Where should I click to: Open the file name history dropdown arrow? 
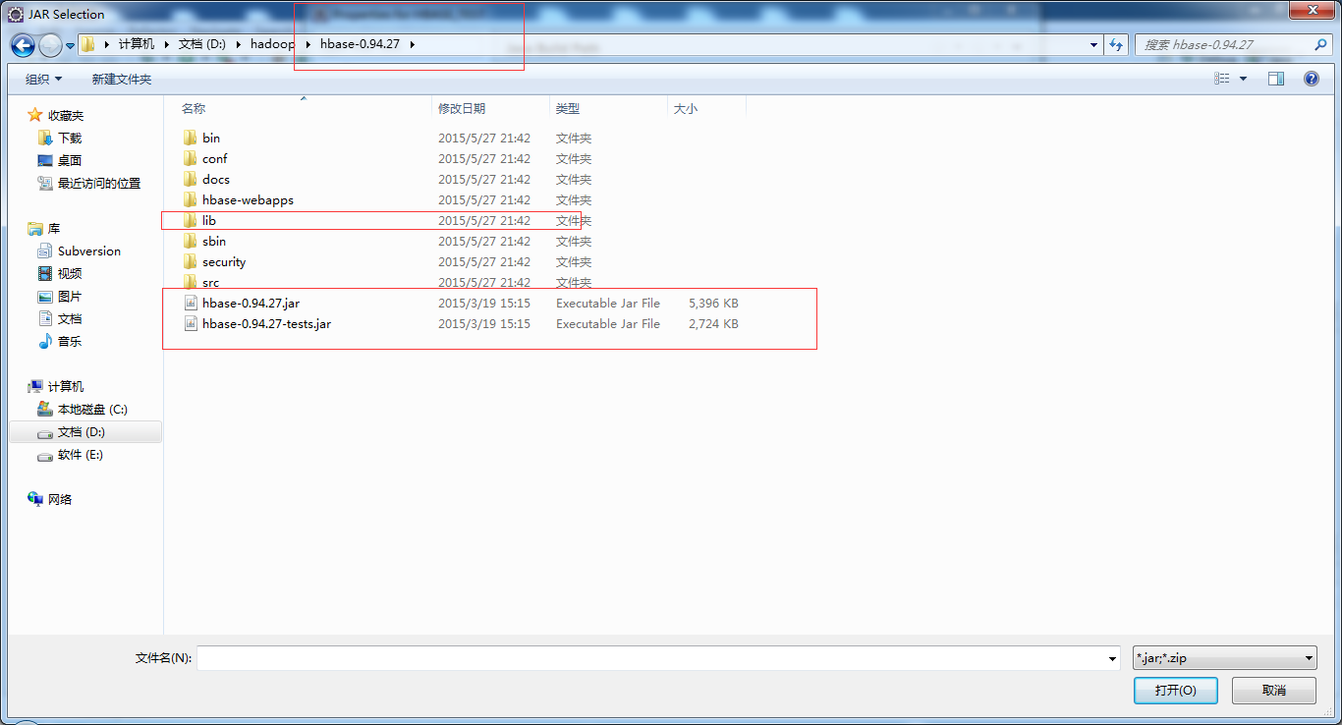click(x=1113, y=658)
